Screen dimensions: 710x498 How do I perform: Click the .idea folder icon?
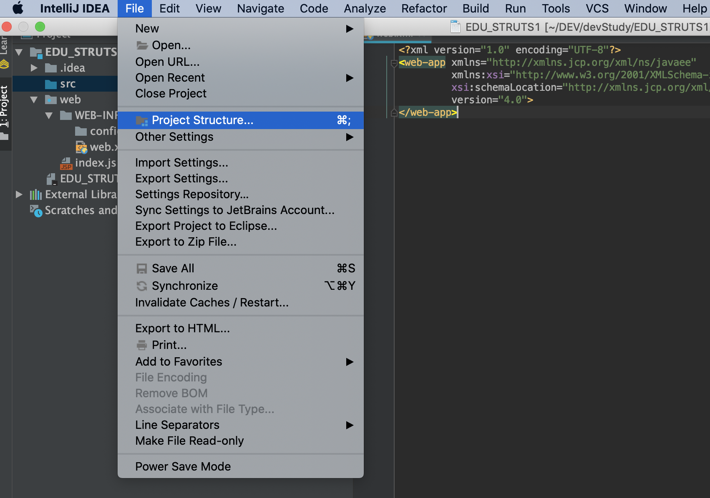coord(51,68)
